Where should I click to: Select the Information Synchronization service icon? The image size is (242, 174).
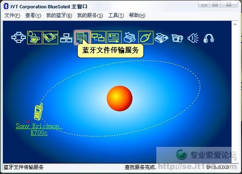pos(98,38)
